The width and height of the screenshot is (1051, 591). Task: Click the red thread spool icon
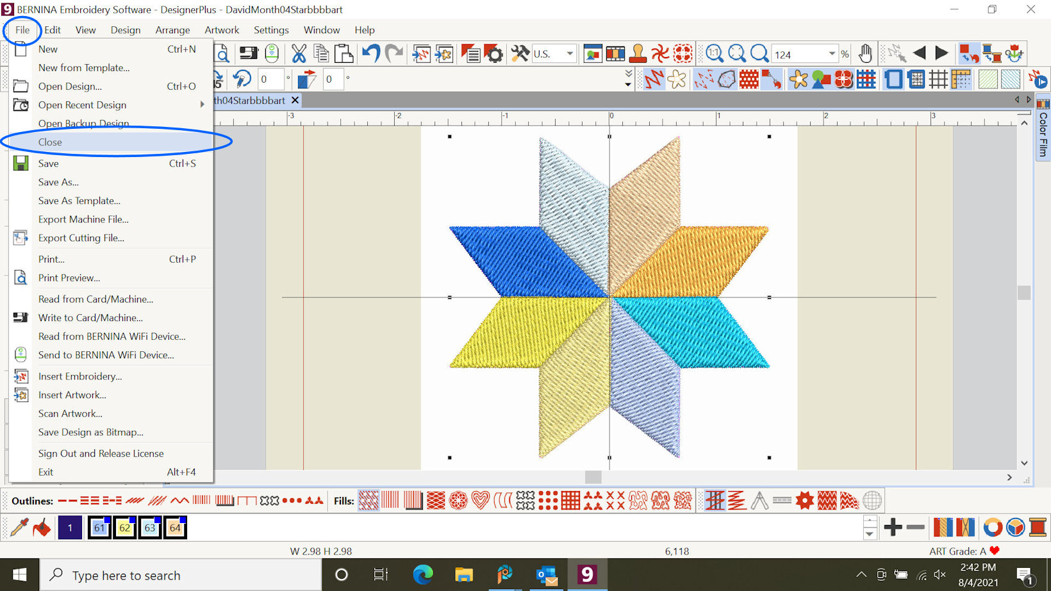pyautogui.click(x=1038, y=528)
